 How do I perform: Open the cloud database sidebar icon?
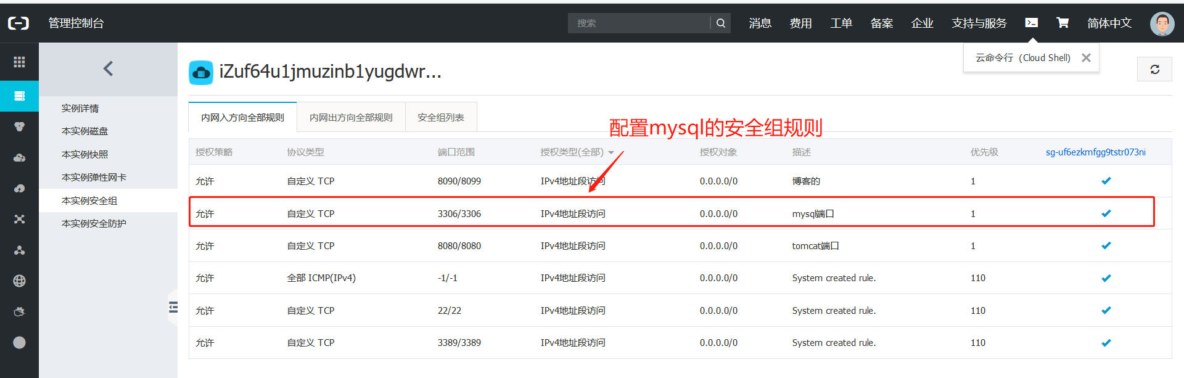[19, 157]
